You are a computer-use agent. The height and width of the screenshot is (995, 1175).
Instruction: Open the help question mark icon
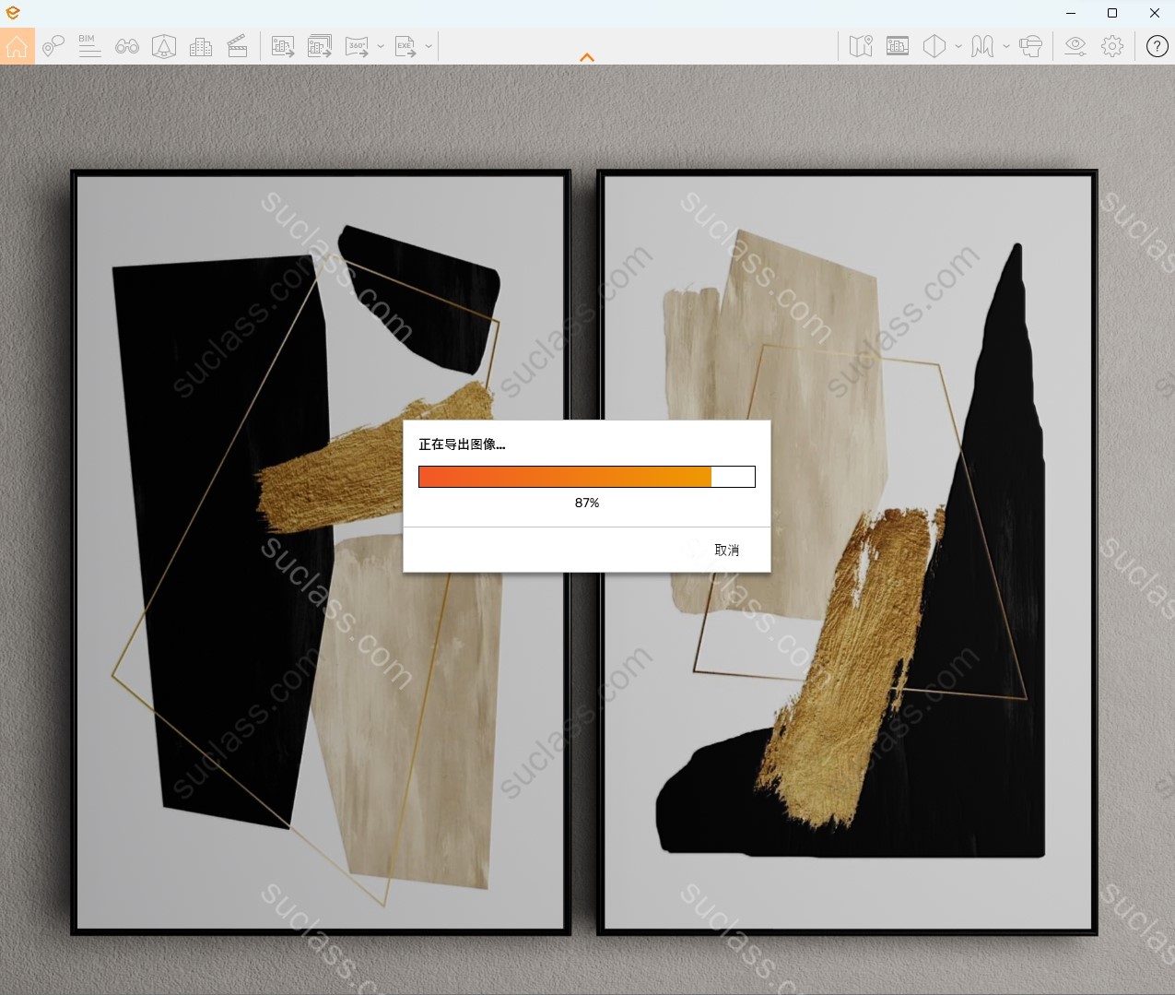pos(1157,46)
